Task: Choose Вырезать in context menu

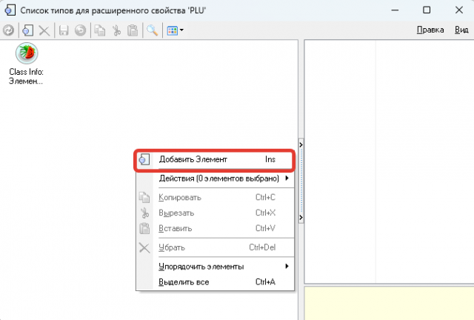Action: coord(215,213)
